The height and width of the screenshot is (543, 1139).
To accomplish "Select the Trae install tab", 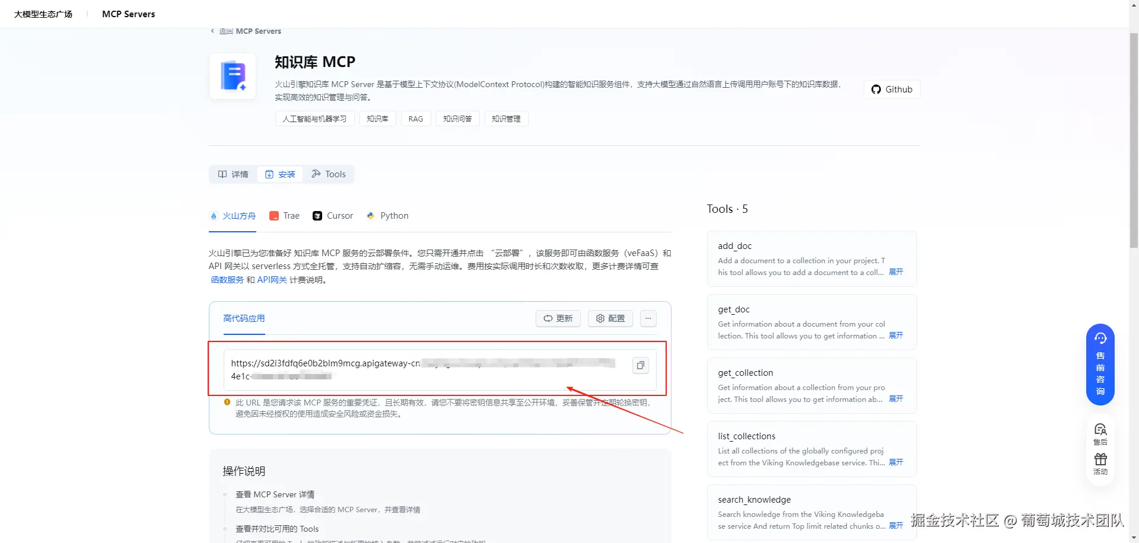I will [x=284, y=216].
